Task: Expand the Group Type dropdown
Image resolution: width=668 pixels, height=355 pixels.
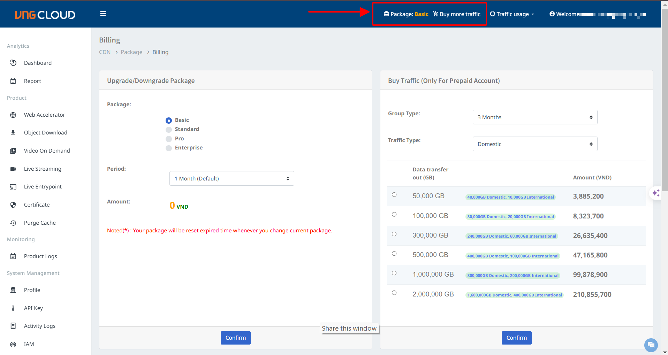Action: [534, 117]
